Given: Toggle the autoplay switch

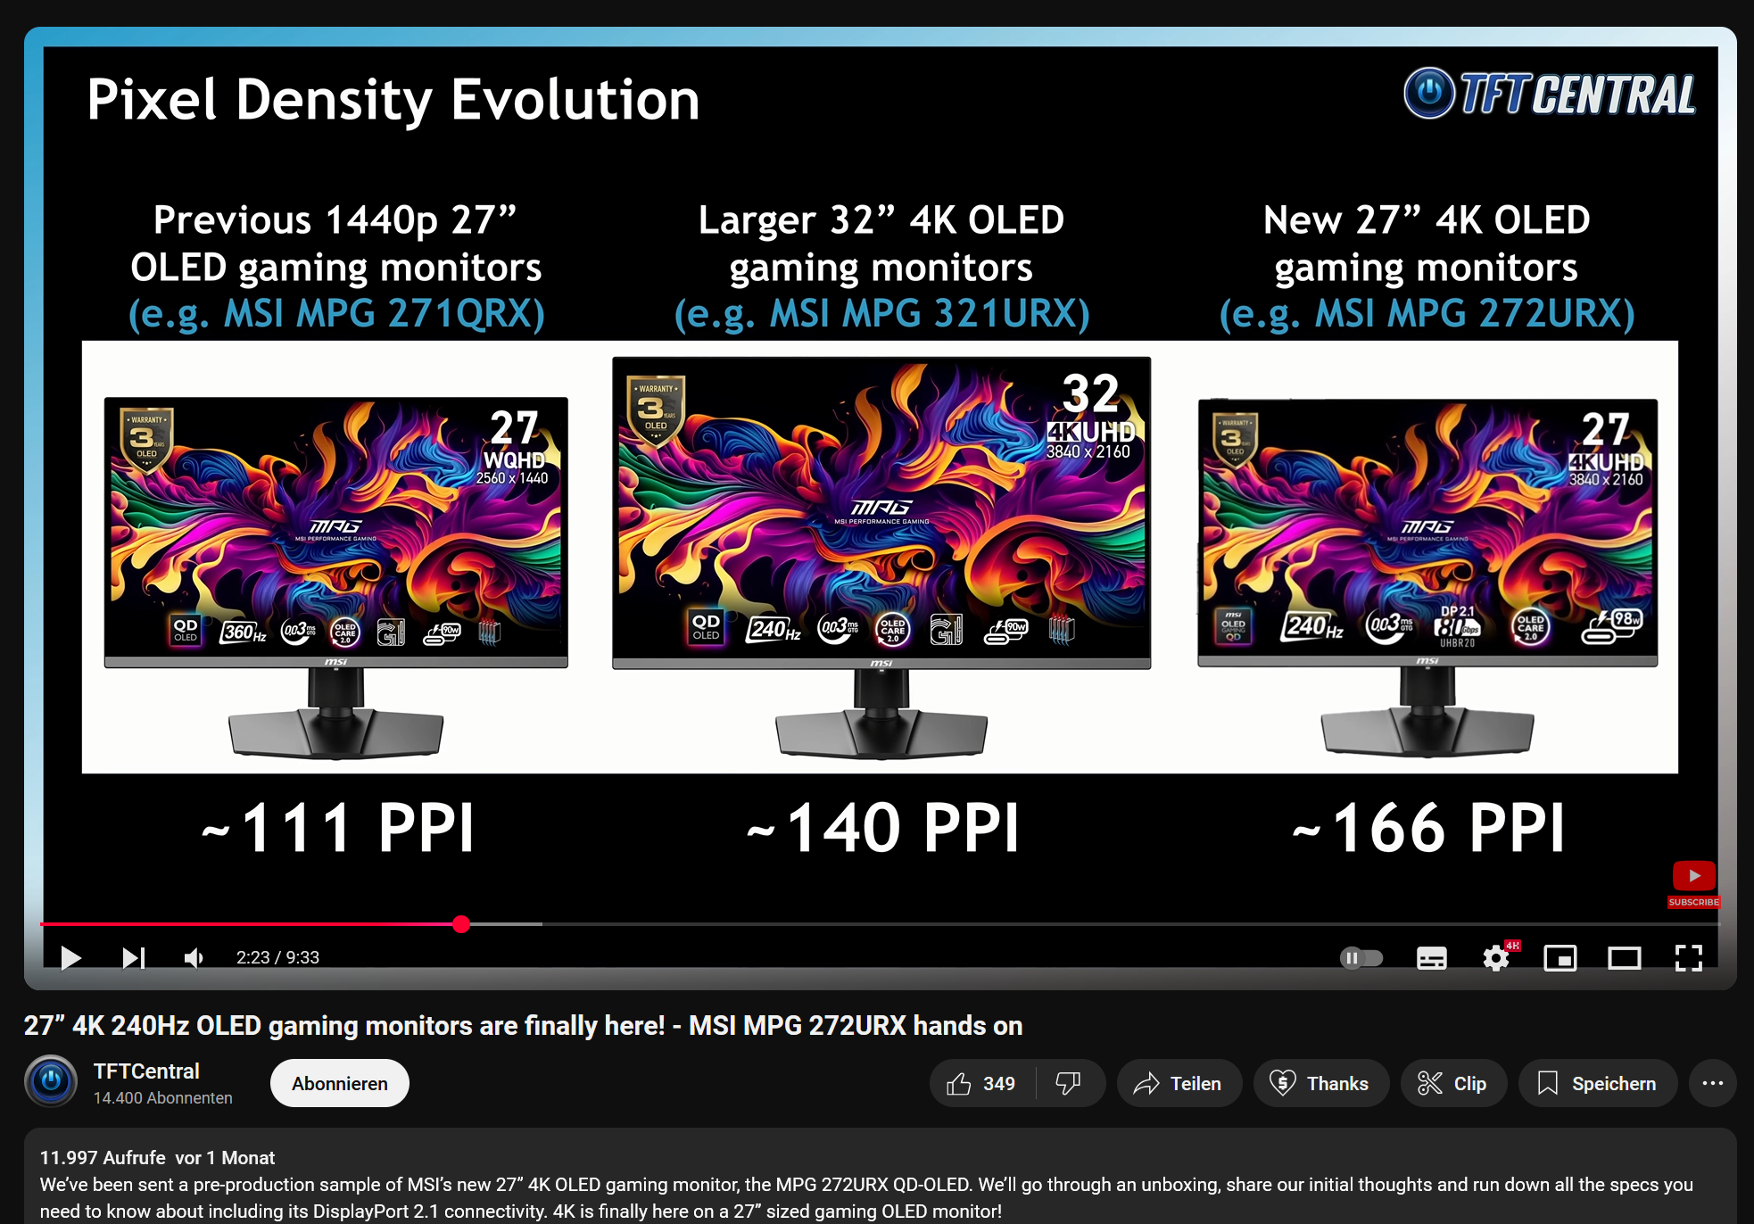Looking at the screenshot, I should 1361,958.
